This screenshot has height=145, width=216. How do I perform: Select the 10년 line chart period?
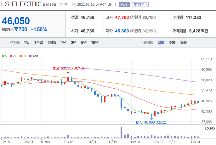point(95,42)
